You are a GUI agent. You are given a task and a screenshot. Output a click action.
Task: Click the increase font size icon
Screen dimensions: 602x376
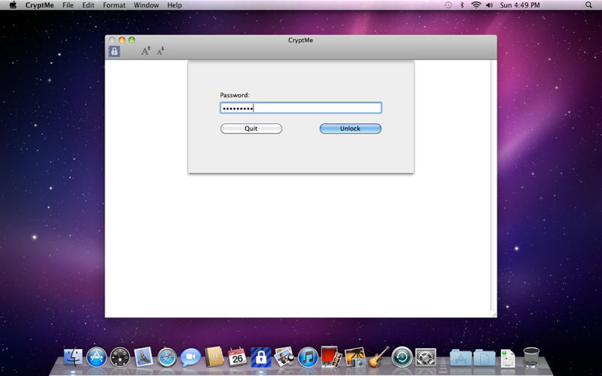pyautogui.click(x=145, y=50)
